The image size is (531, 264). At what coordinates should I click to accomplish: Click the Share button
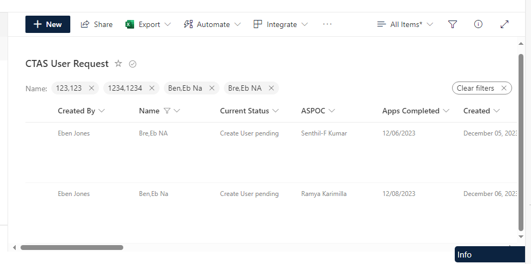pos(97,24)
